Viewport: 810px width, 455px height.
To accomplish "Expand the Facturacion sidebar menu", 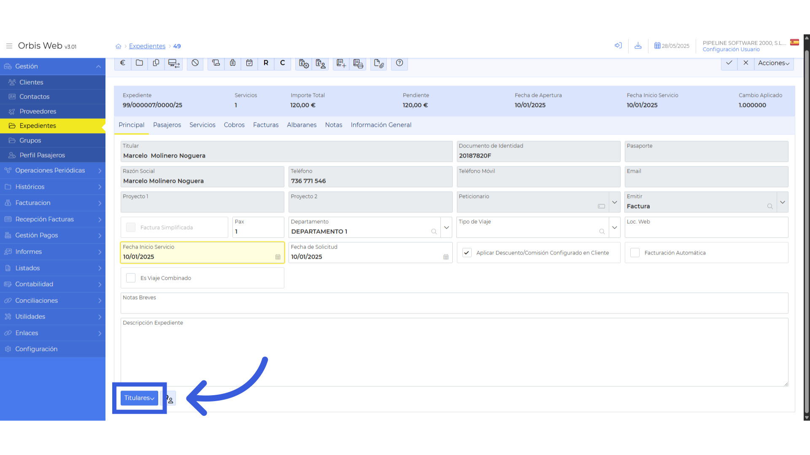I will 53,203.
